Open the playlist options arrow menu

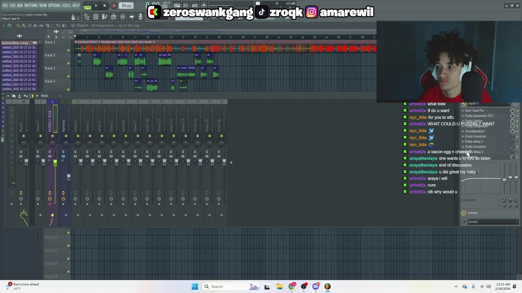pos(4,25)
